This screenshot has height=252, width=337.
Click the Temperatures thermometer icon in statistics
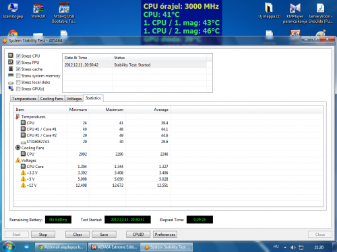click(x=18, y=116)
